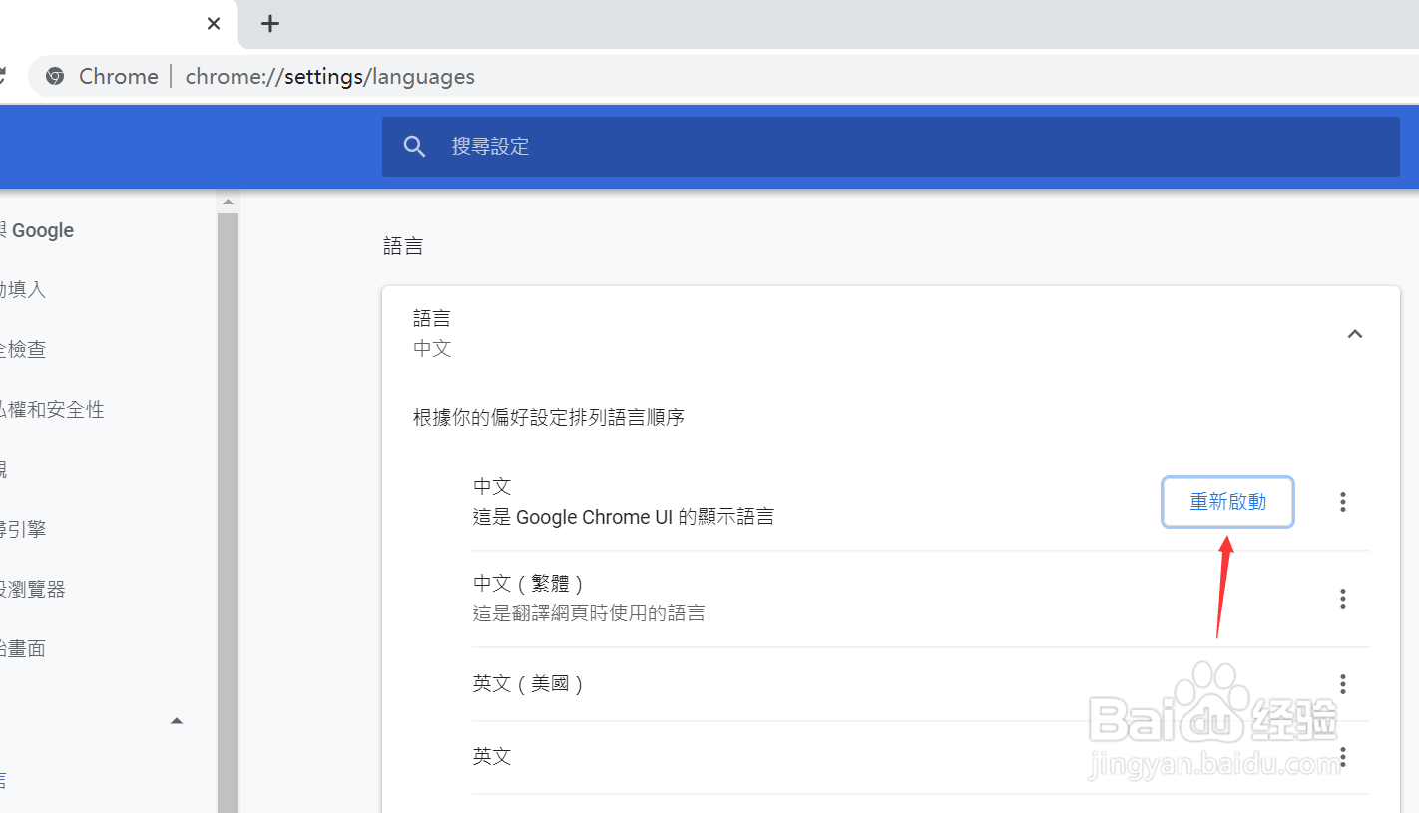Click the page reload icon
The width and height of the screenshot is (1419, 813).
[2, 75]
